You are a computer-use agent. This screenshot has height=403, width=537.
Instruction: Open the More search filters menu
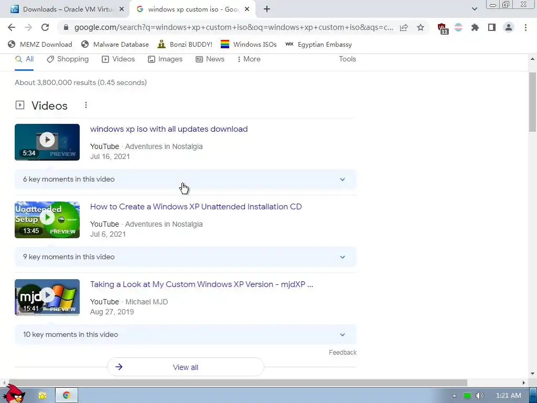coord(249,59)
